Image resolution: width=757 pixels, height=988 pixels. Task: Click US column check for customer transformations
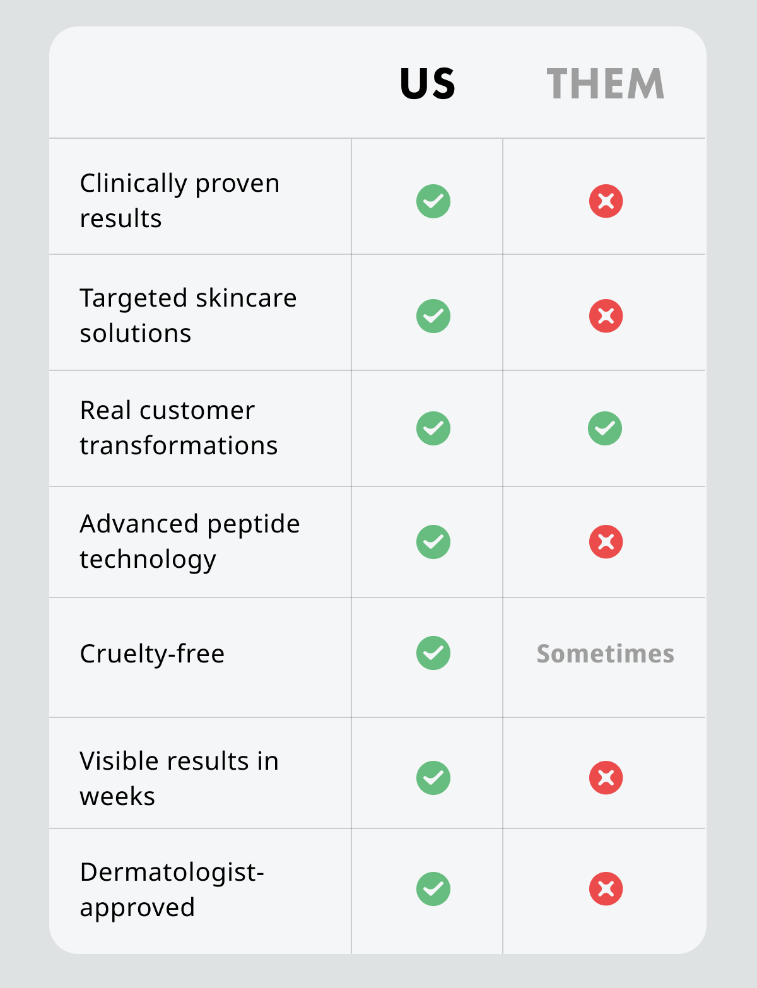pos(433,428)
